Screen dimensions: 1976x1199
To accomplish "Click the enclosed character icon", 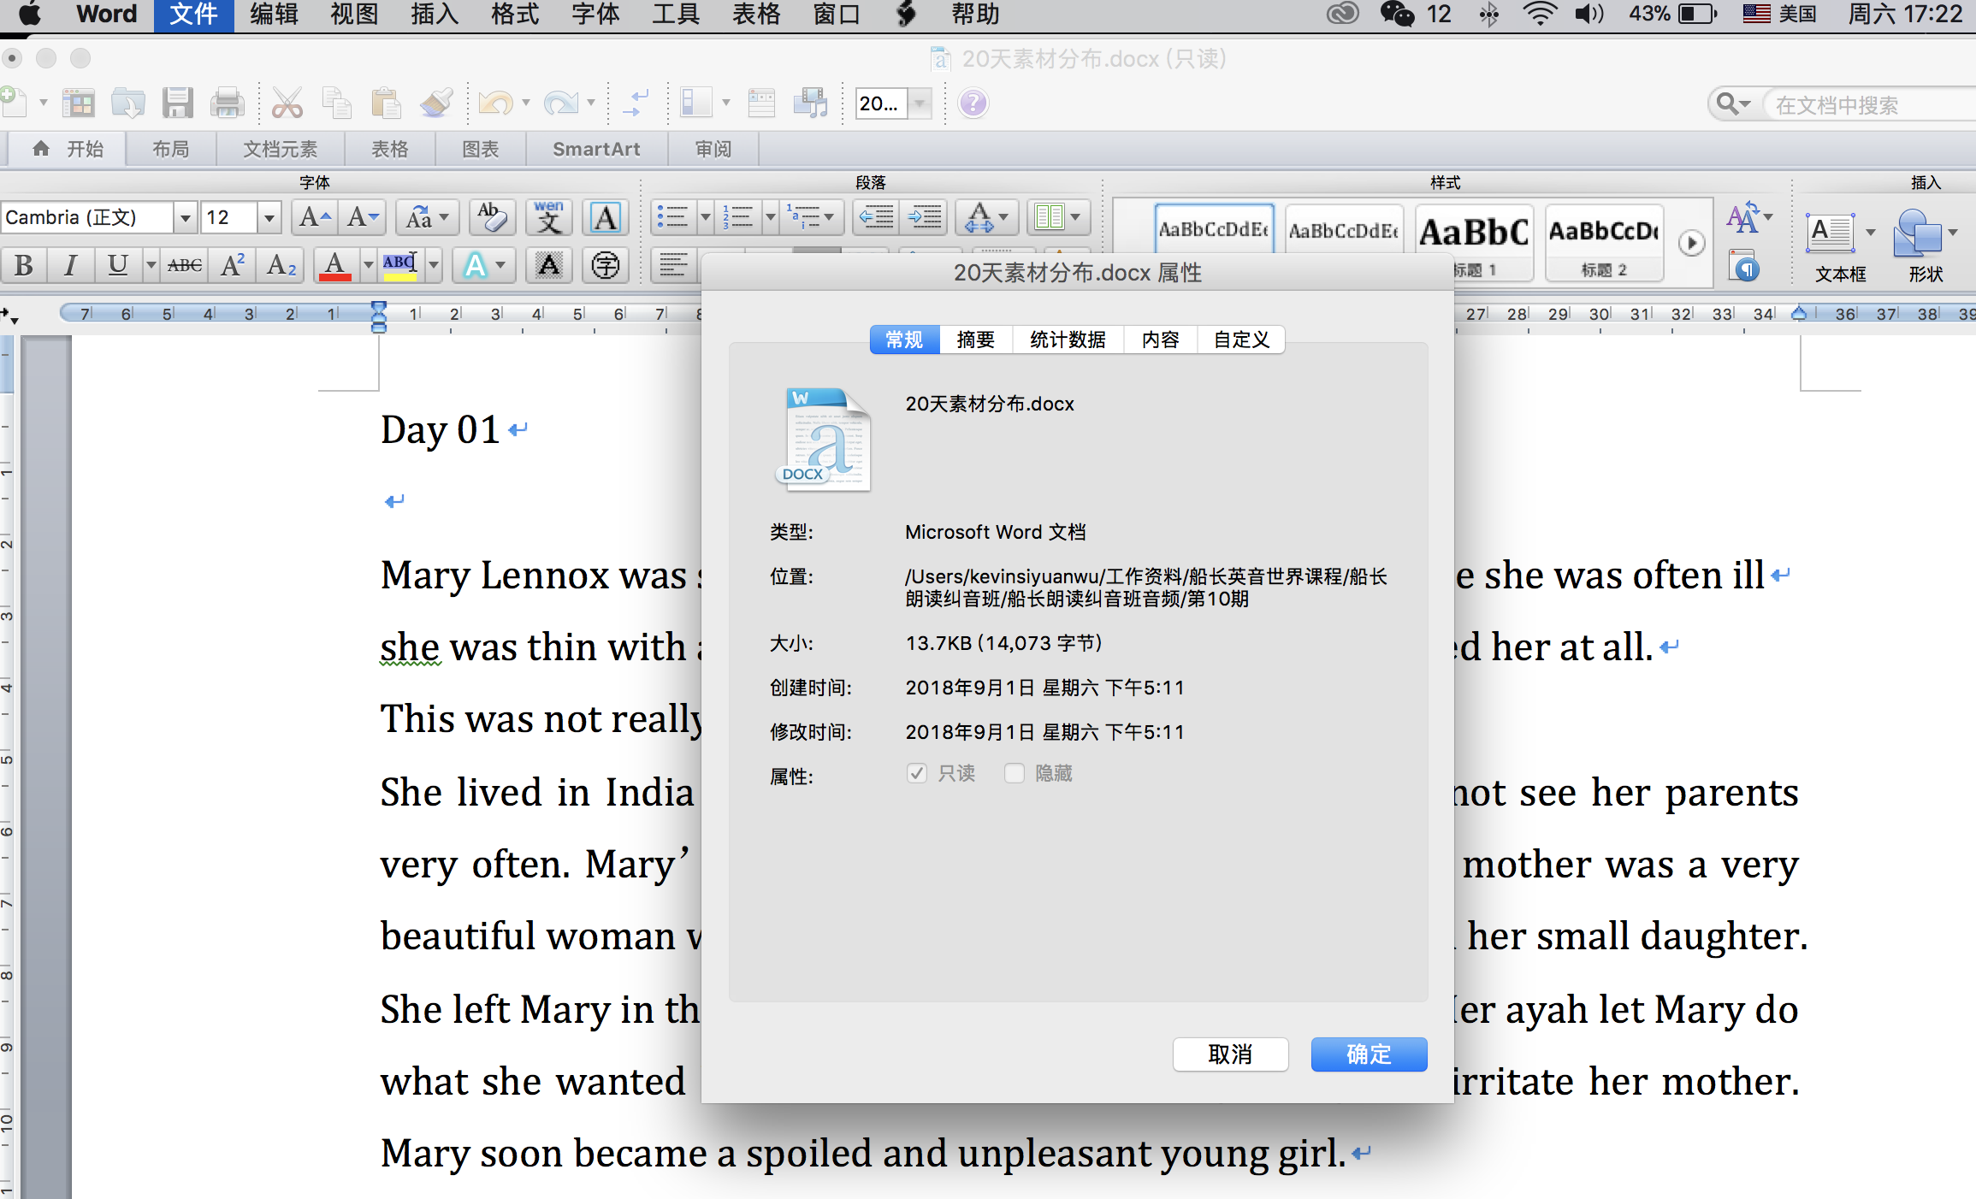I will pos(606,265).
